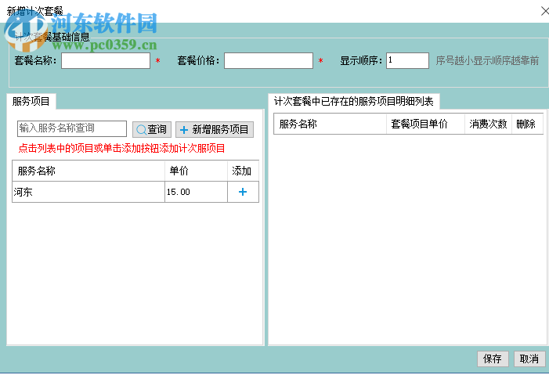Click the 保存 button
This screenshot has width=549, height=375.
click(493, 359)
